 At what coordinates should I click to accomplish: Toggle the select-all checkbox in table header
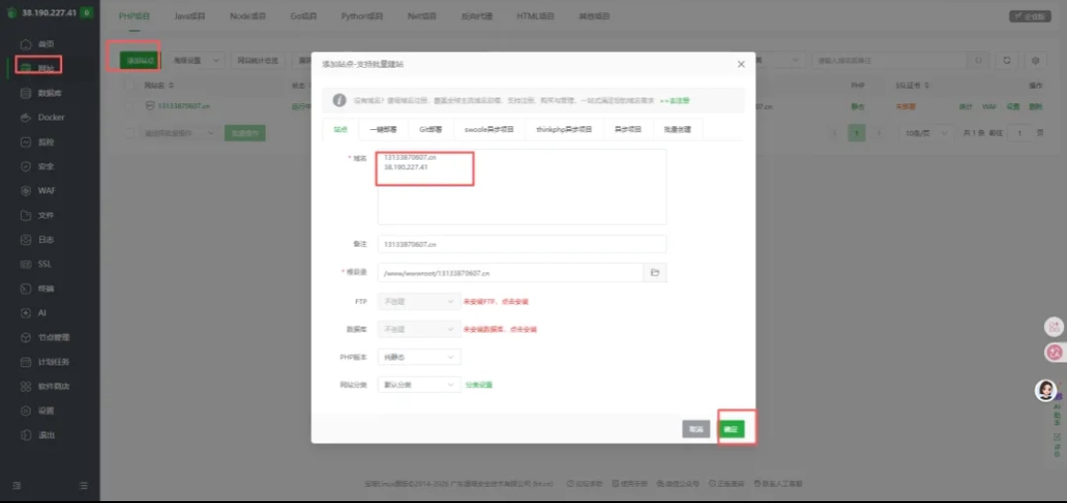(129, 86)
